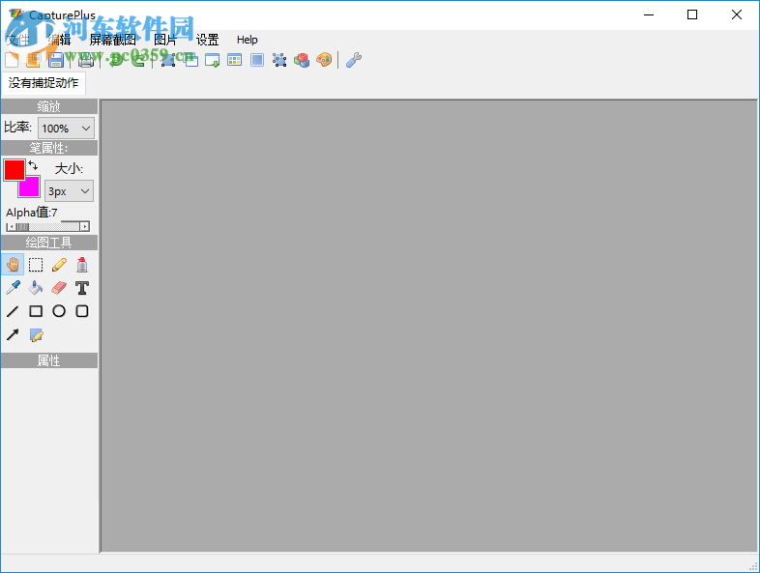Open the 文件 menu
Image resolution: width=760 pixels, height=573 pixels.
pos(17,40)
